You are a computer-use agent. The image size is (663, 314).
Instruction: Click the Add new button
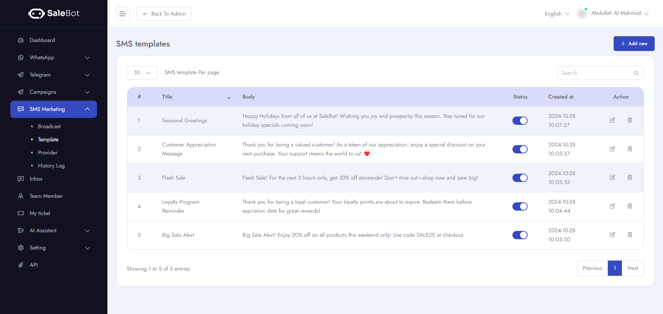[x=634, y=43]
